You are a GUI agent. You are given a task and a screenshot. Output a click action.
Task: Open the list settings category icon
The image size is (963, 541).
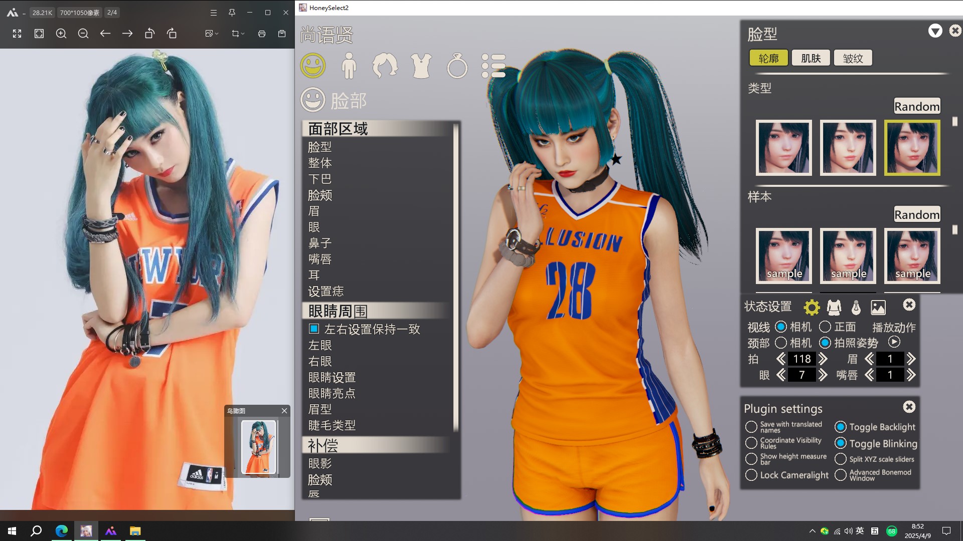click(x=493, y=66)
